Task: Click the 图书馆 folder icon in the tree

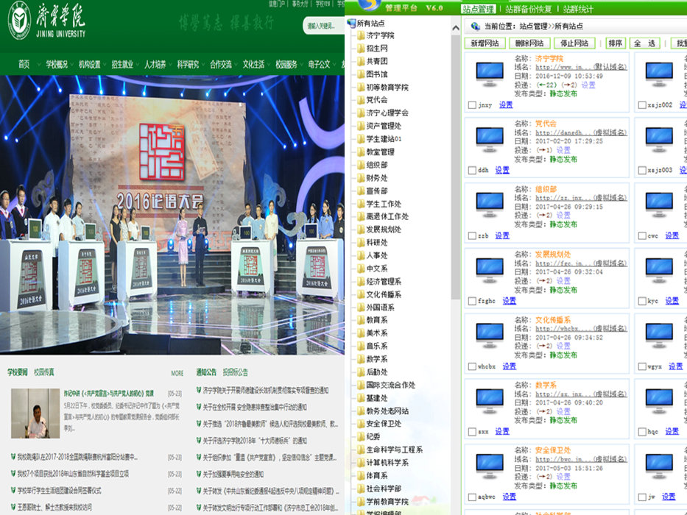Action: point(359,74)
